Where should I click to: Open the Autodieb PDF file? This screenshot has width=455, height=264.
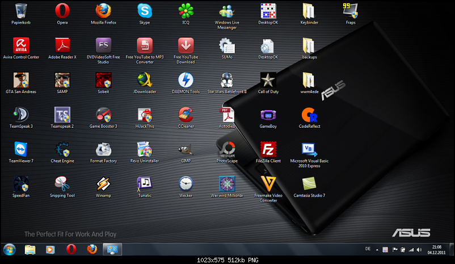[227, 115]
